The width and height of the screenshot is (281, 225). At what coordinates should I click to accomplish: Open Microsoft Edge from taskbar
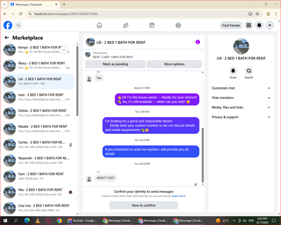tap(27, 220)
